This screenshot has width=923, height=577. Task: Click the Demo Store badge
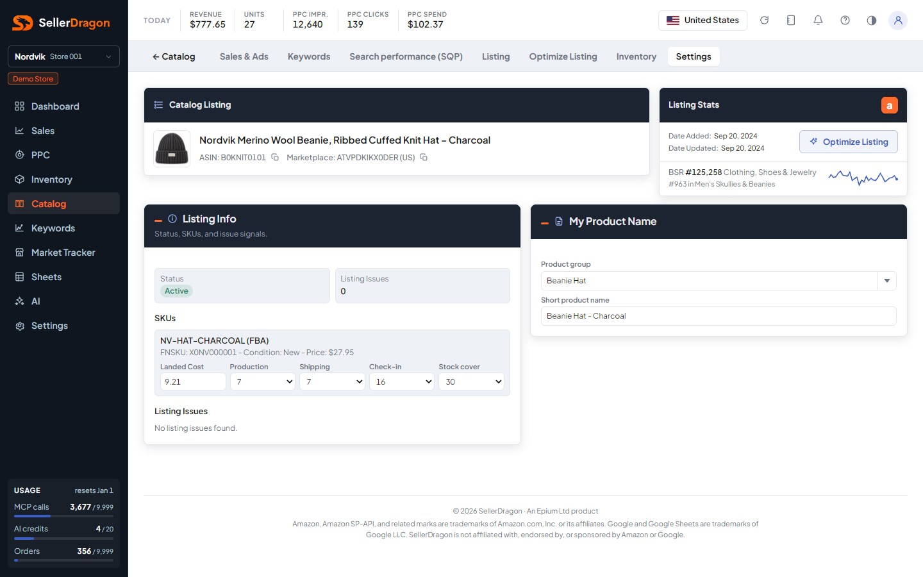33,79
